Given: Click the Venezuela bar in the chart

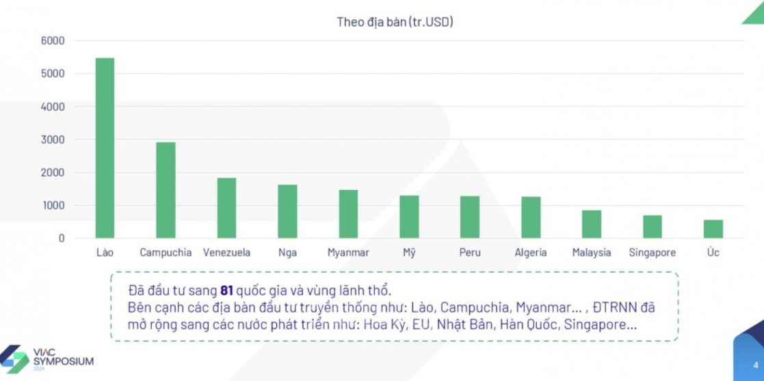Looking at the screenshot, I should (226, 208).
